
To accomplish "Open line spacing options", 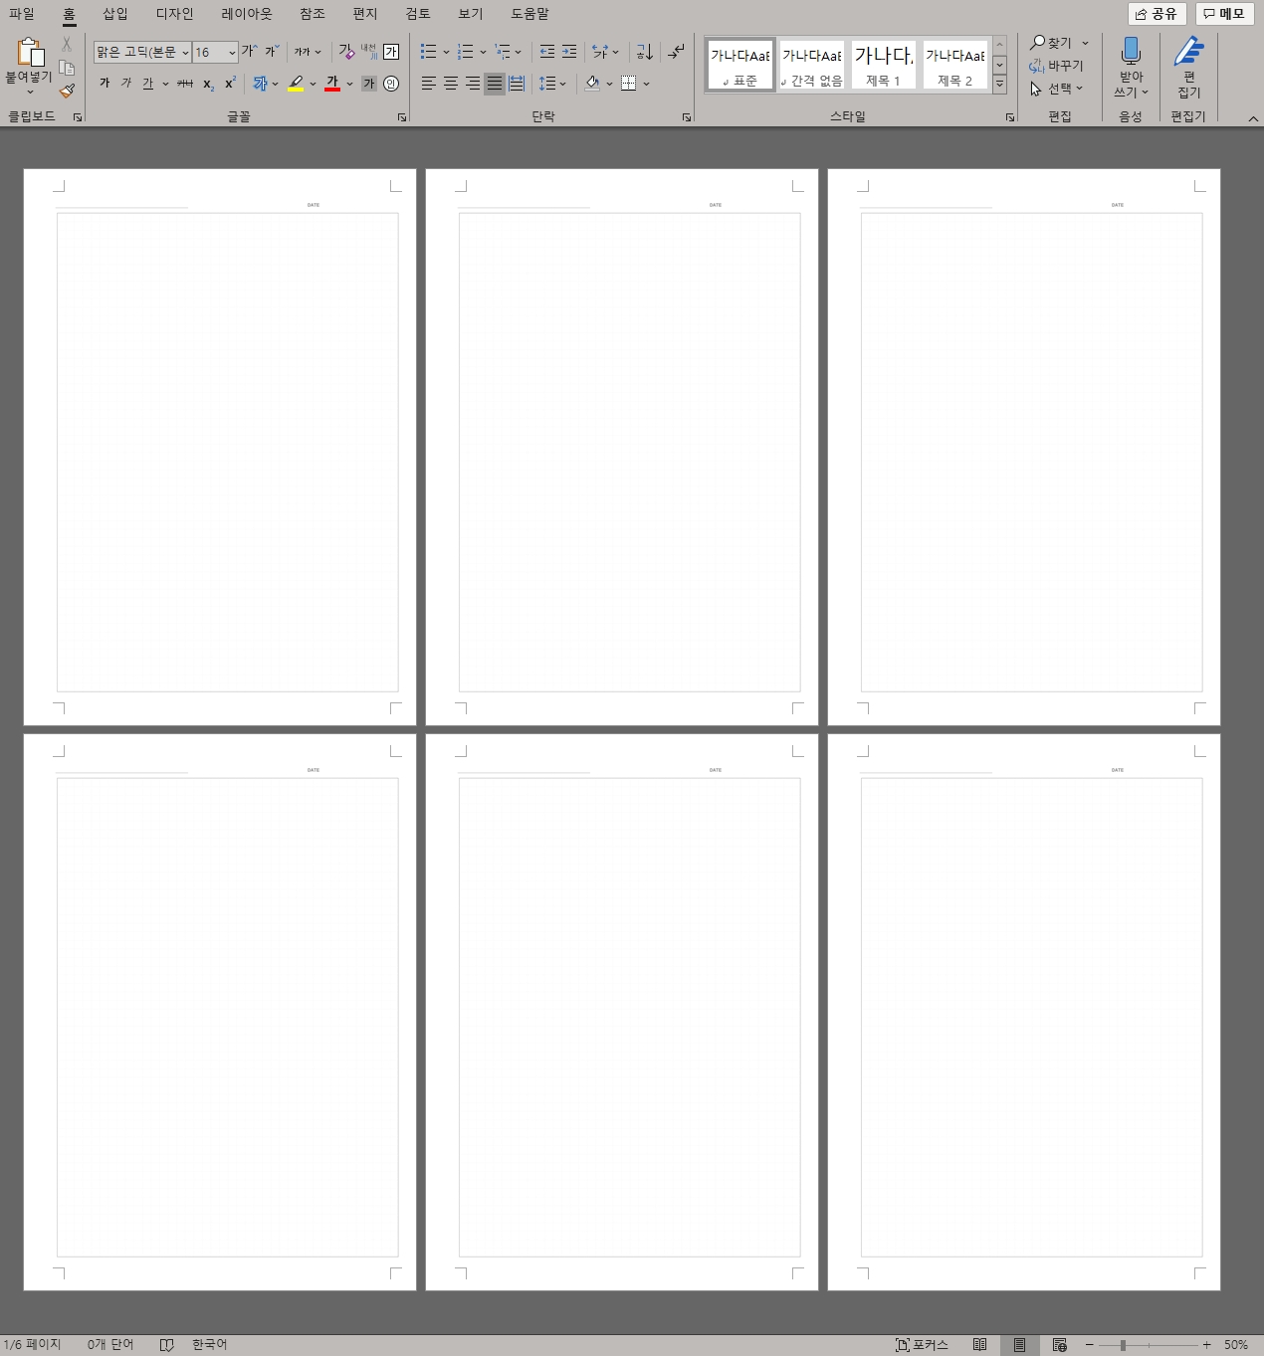I will (x=552, y=84).
